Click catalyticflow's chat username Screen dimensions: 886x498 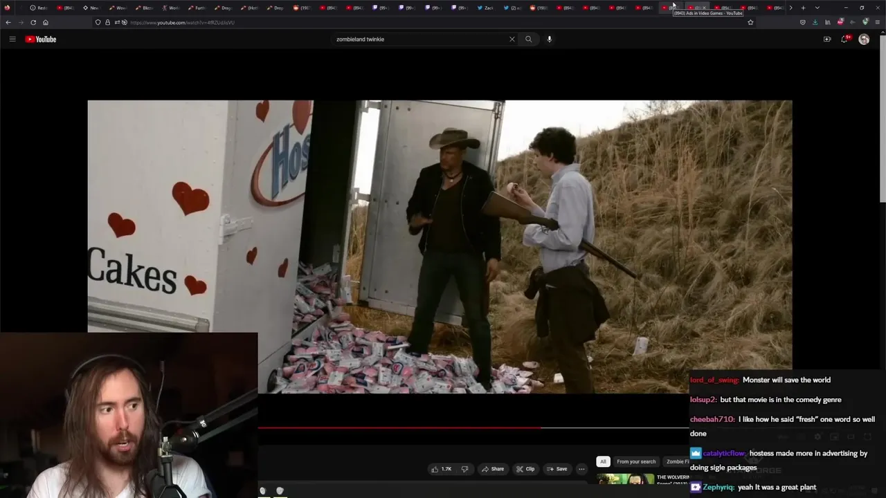(723, 453)
